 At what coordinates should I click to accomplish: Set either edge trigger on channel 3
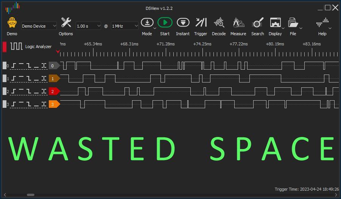tap(44, 104)
